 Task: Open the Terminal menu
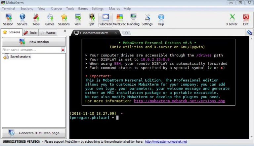pos(9,9)
